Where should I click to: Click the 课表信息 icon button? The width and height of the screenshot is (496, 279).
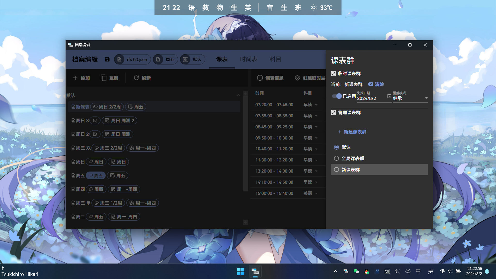pos(260,78)
